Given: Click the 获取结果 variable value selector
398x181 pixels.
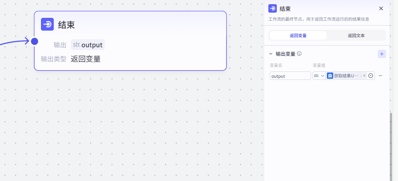Looking at the screenshot, I should click(346, 76).
